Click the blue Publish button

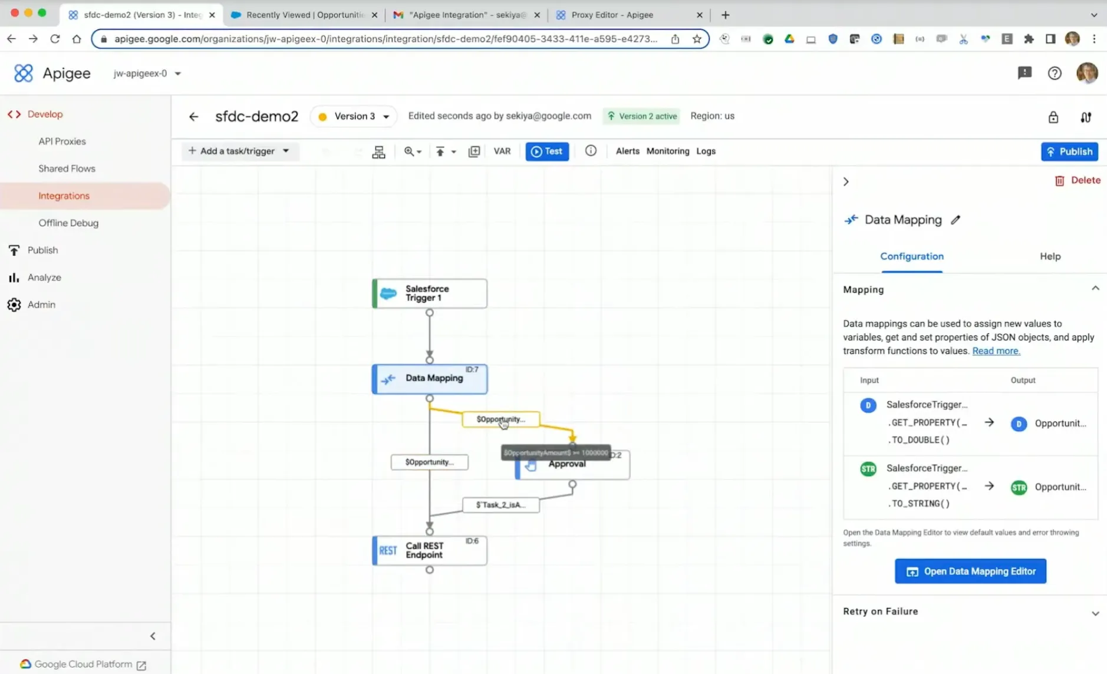[x=1069, y=151]
